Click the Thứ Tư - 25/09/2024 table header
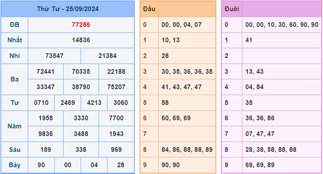 (67, 9)
